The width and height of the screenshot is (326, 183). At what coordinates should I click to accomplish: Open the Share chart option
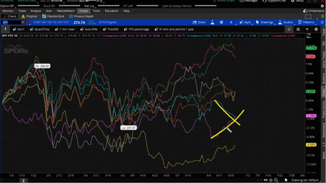point(199,22)
